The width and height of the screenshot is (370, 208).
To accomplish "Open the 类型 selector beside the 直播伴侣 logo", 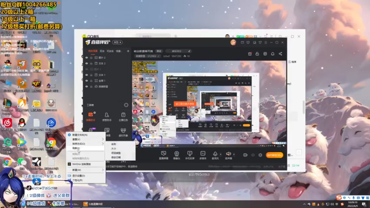I will pyautogui.click(x=117, y=42).
